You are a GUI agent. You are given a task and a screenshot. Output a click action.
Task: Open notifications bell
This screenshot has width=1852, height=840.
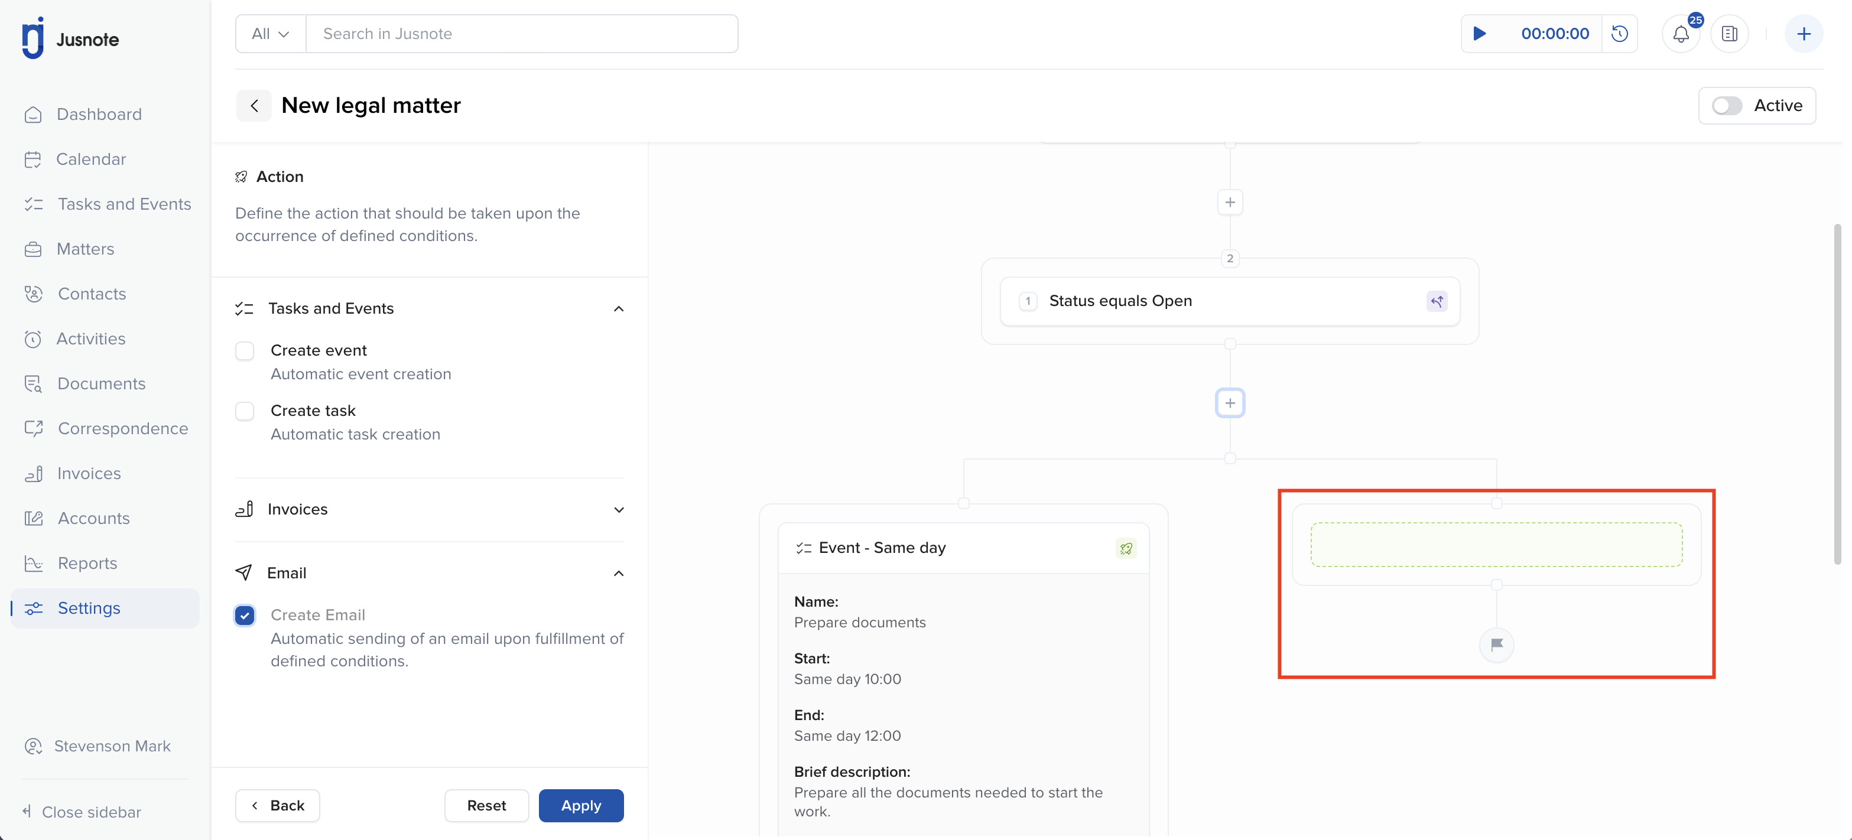tap(1680, 34)
